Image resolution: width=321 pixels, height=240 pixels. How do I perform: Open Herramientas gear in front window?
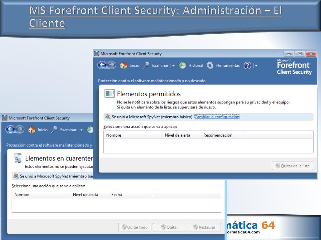tap(210, 65)
